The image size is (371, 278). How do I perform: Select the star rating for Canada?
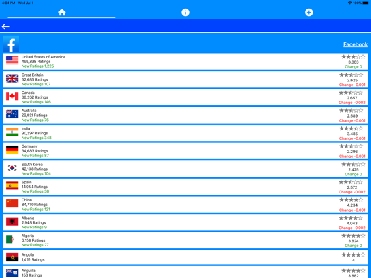(351, 93)
